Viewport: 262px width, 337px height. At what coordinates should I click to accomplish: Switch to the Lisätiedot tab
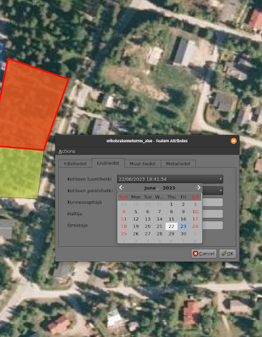tap(108, 163)
